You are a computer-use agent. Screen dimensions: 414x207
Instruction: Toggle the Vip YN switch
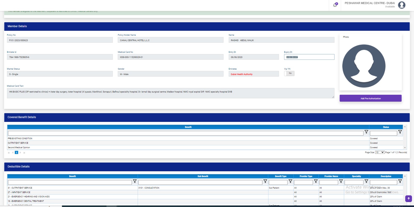[289, 73]
